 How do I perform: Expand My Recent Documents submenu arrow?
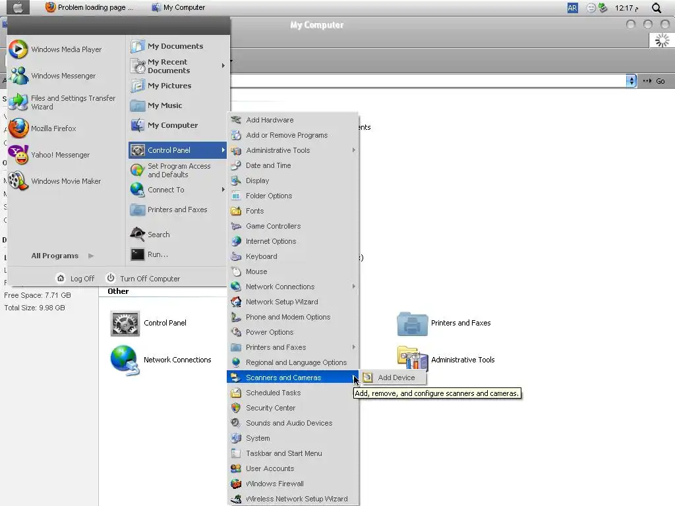[223, 66]
